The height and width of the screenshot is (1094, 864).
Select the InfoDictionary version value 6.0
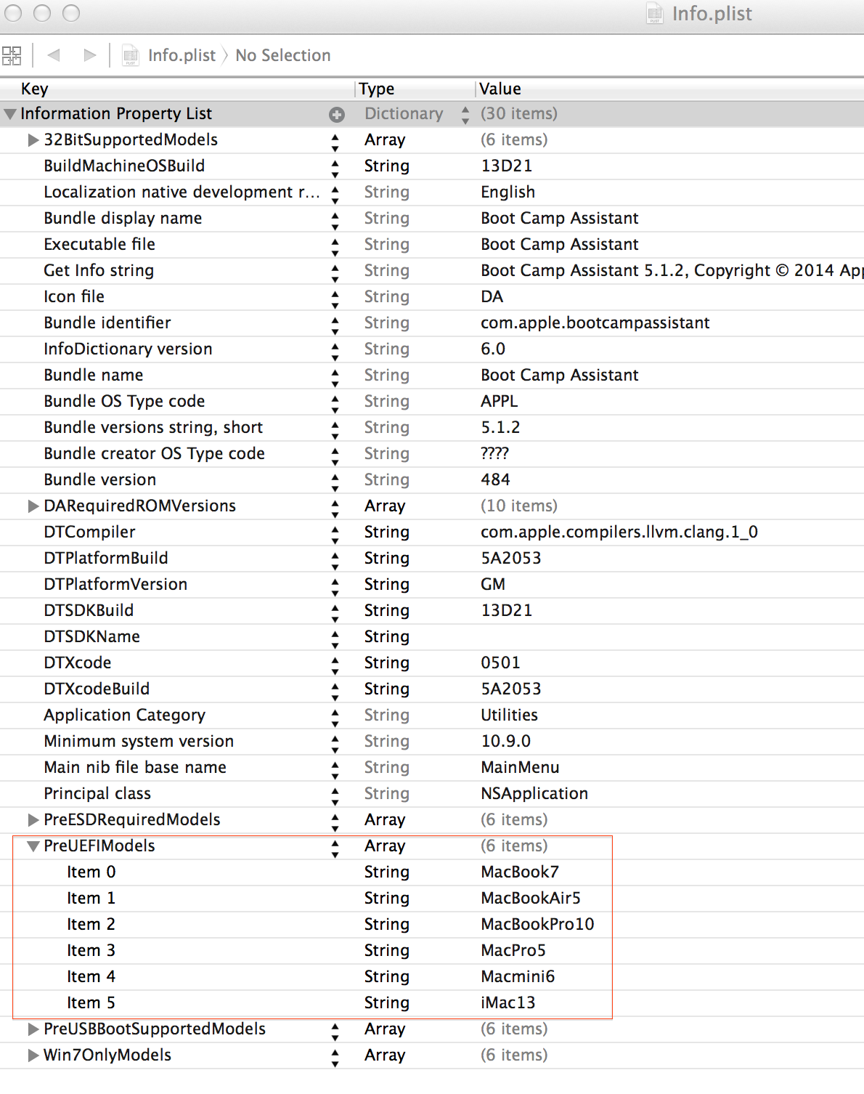click(x=493, y=349)
